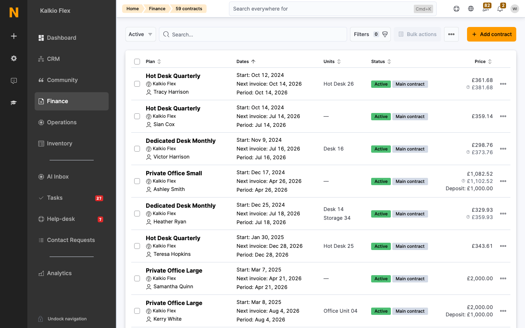Select Samantha Quinn contract checkbox

pyautogui.click(x=137, y=278)
